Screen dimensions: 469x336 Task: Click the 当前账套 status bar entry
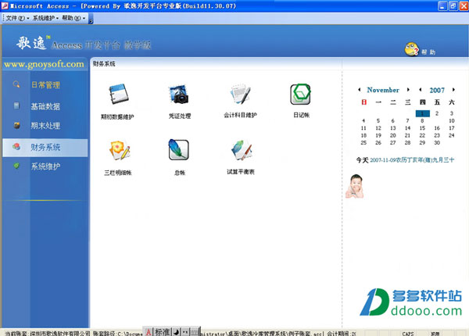48,334
